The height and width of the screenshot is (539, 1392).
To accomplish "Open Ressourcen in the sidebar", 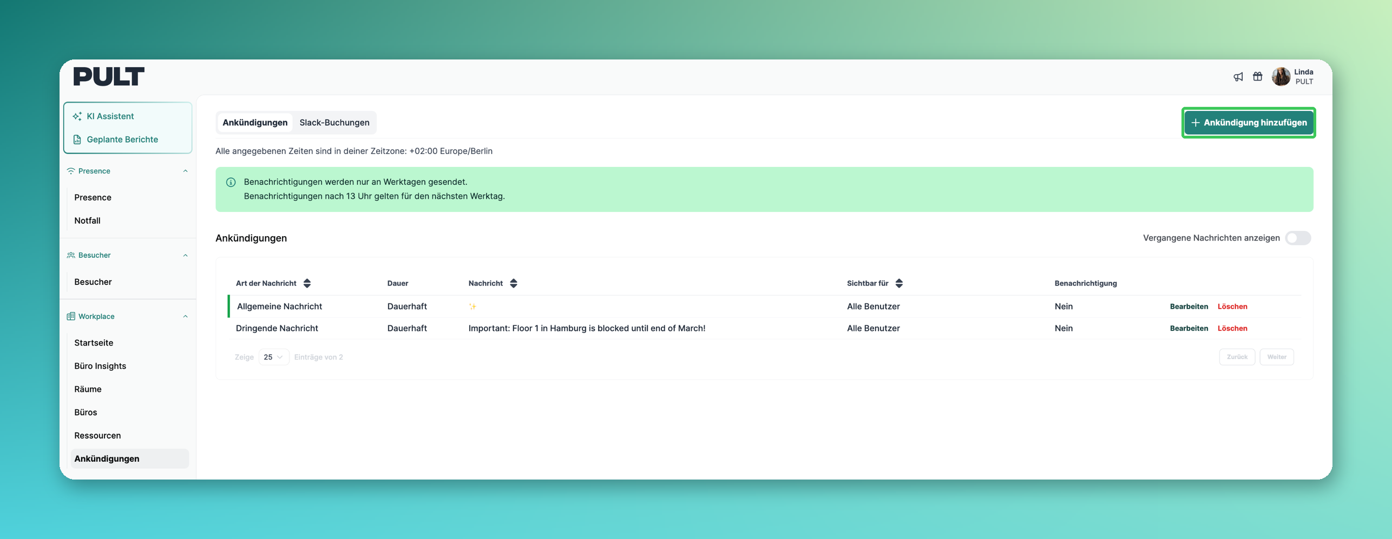I will 97,436.
